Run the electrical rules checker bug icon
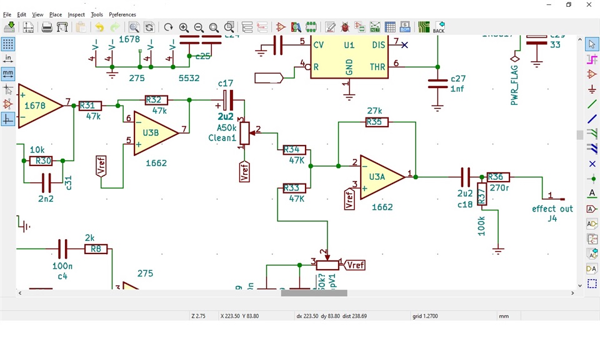The image size is (600, 339). 345,27
